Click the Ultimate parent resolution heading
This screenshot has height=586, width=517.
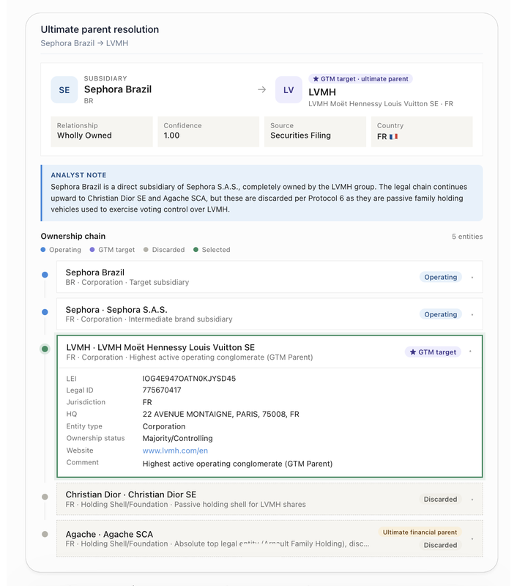100,29
